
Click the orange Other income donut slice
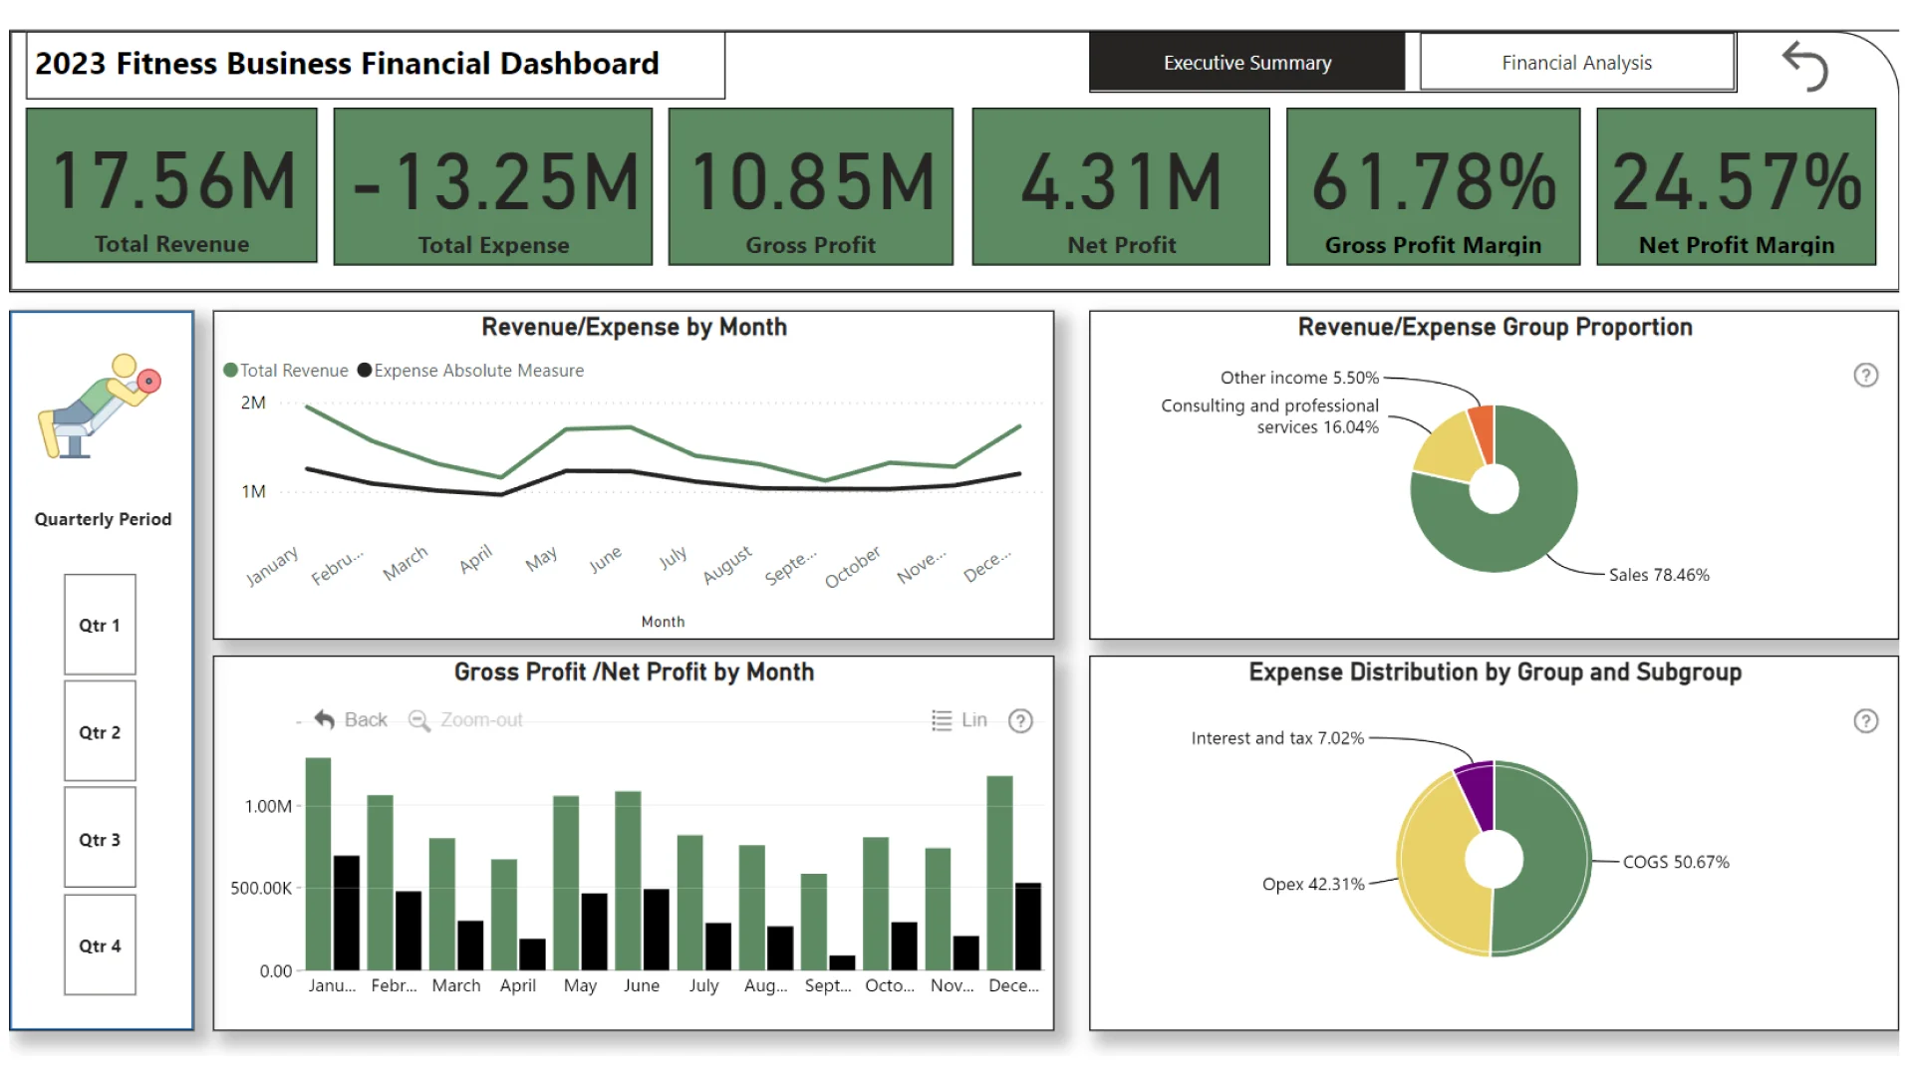pyautogui.click(x=1483, y=432)
